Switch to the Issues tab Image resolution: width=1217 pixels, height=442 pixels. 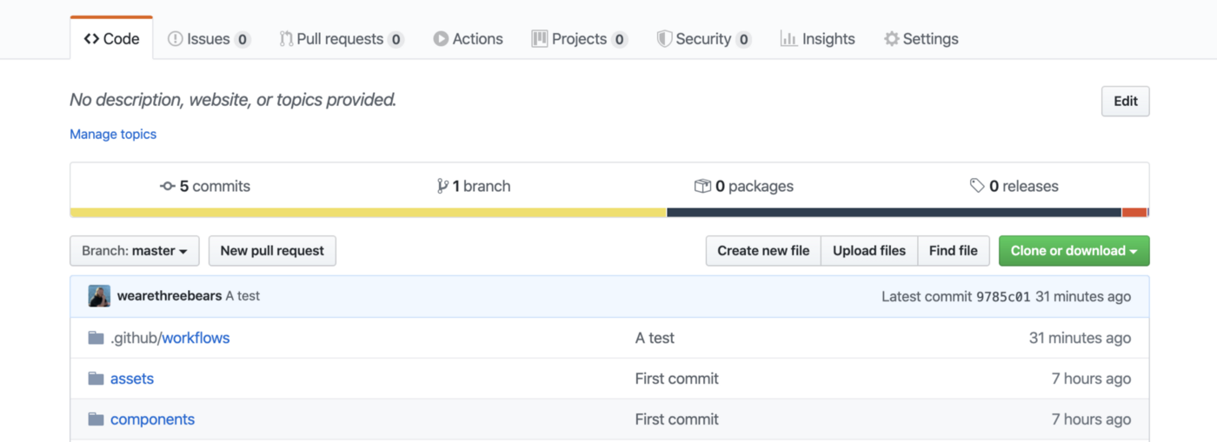(x=209, y=39)
